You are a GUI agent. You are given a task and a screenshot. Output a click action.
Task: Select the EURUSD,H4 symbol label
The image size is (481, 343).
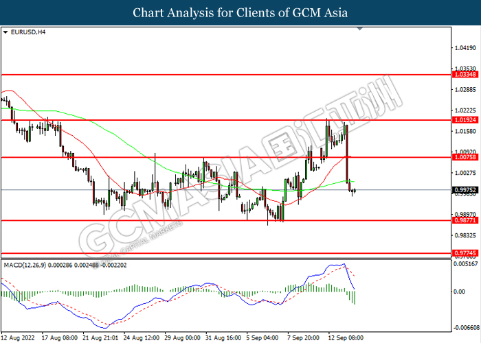click(x=28, y=32)
